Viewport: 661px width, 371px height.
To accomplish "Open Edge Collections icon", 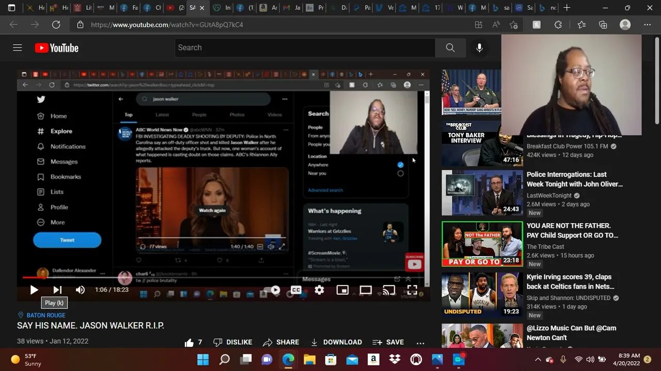I will coord(603,25).
